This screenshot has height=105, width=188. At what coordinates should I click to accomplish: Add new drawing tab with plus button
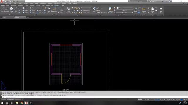click(28, 17)
